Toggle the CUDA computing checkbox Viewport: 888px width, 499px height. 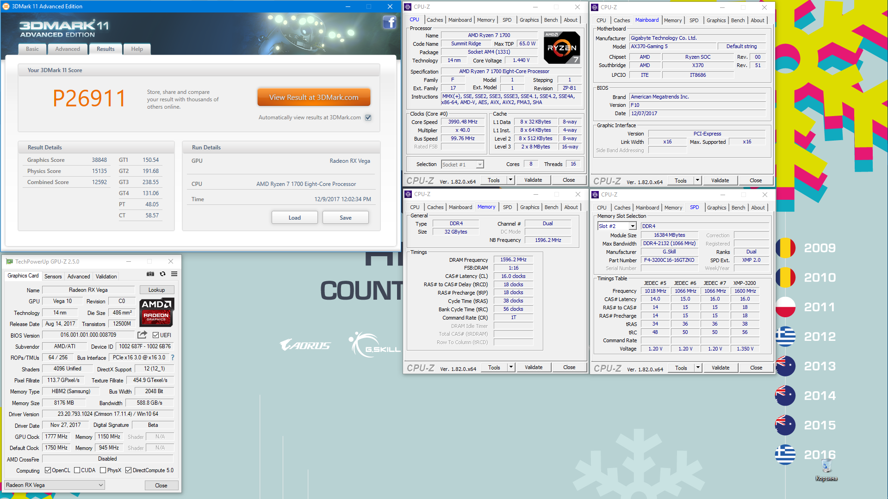77,470
